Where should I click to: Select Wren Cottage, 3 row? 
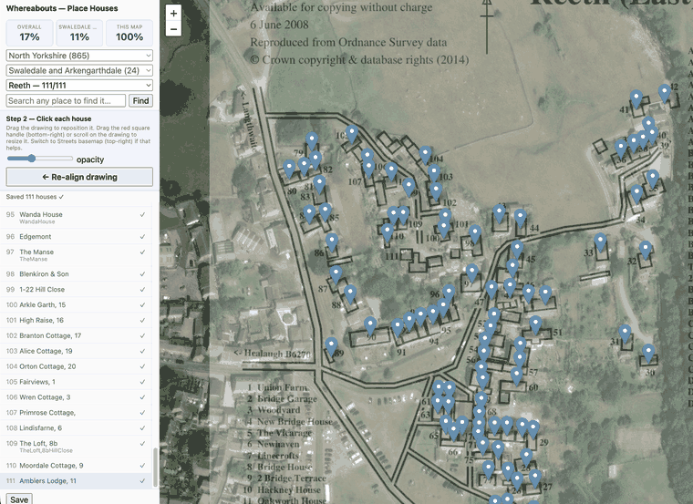pos(76,397)
